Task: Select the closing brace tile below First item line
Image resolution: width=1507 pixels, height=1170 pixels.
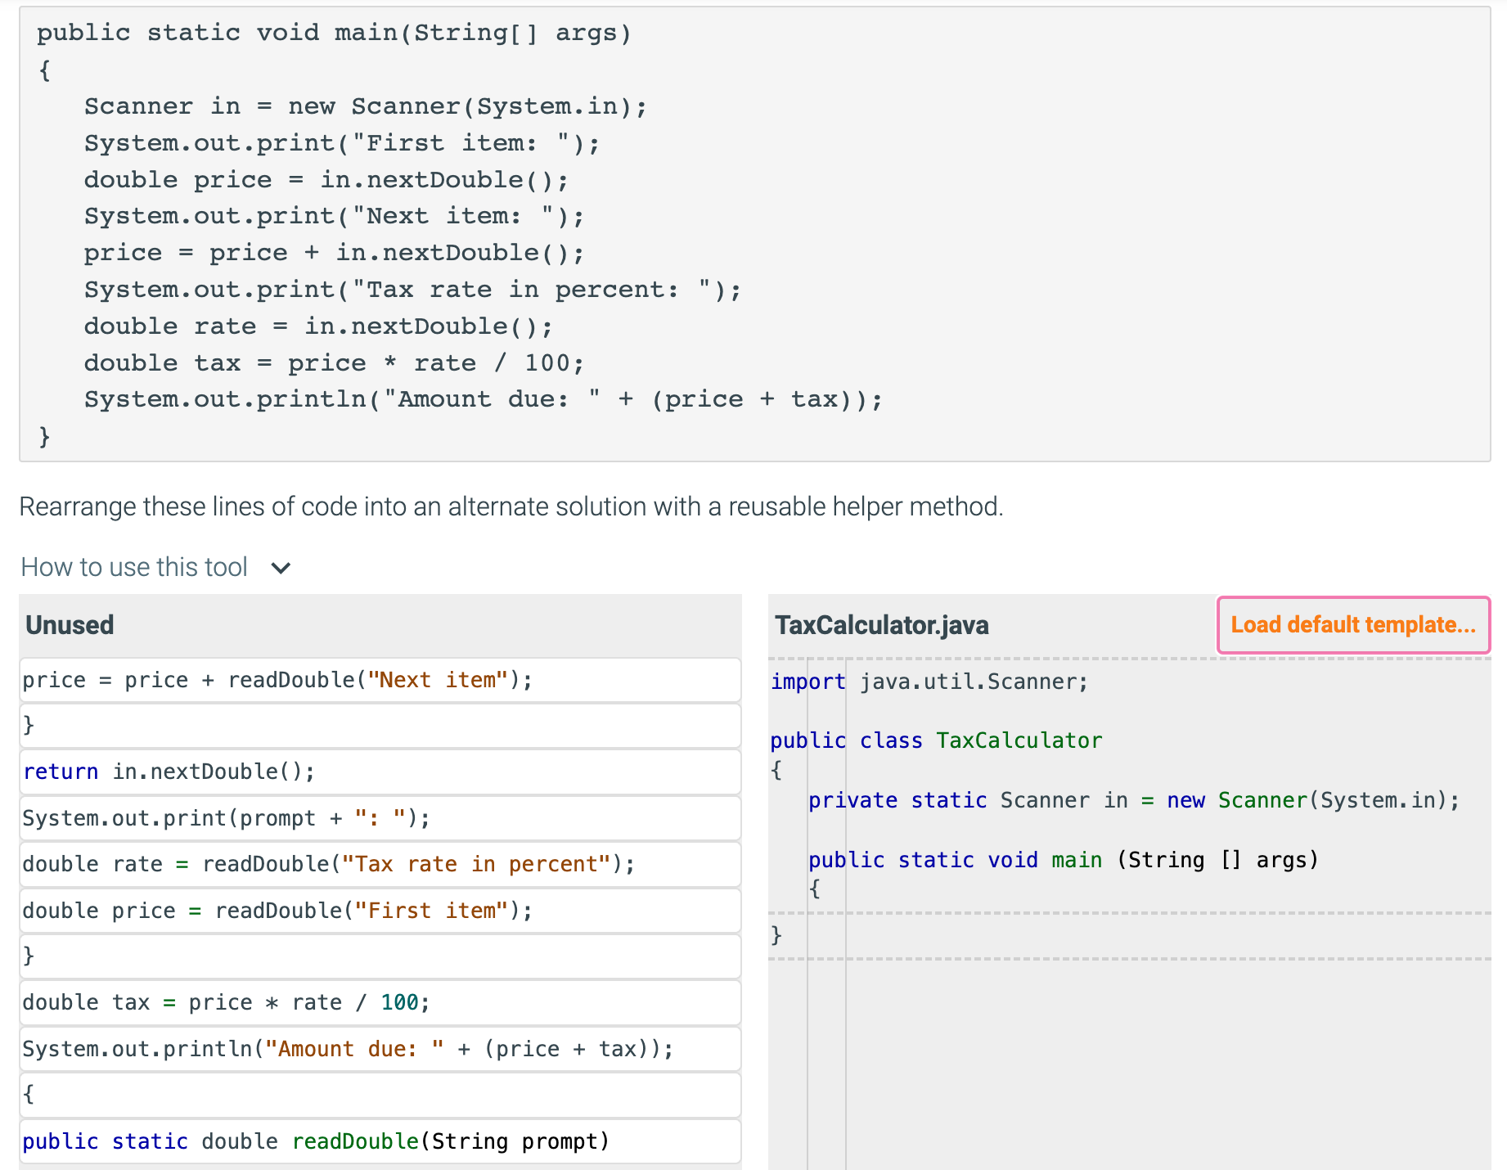Action: point(380,956)
